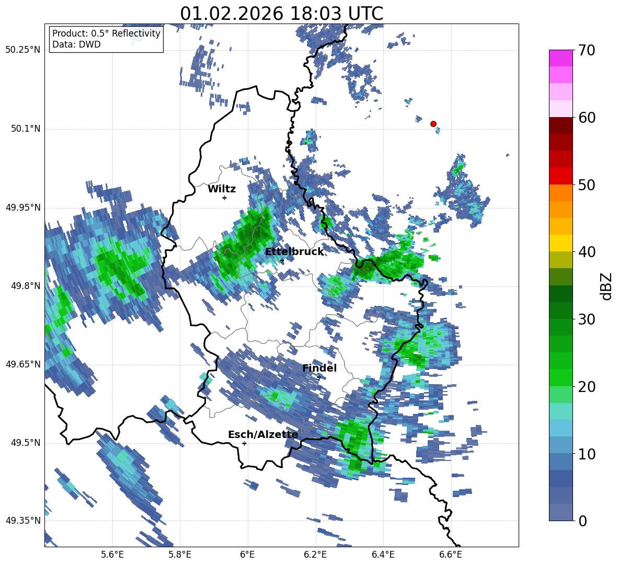Click the 50.1°N latitude label

[25, 129]
